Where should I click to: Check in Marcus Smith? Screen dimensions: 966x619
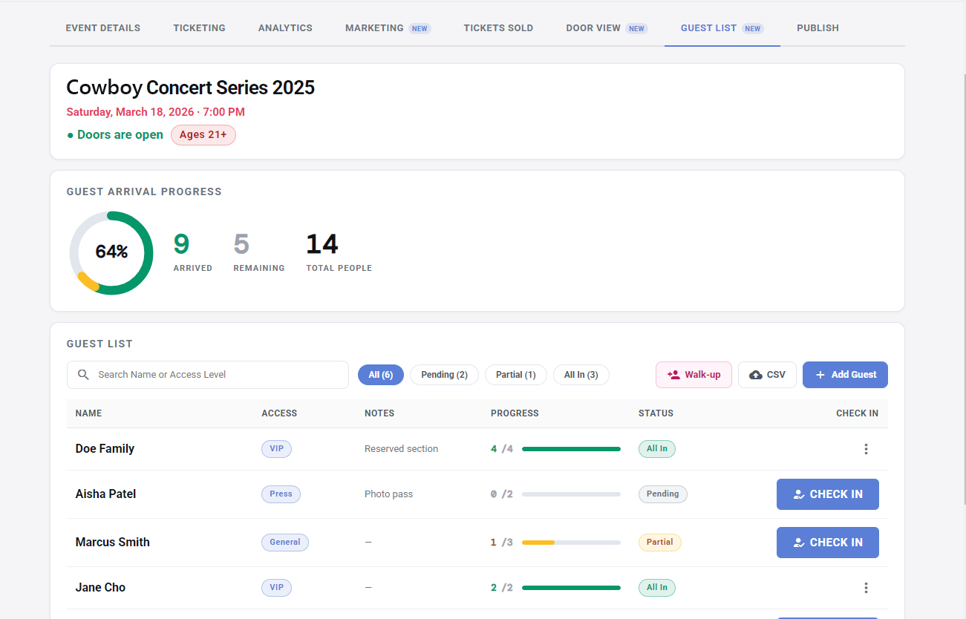828,543
